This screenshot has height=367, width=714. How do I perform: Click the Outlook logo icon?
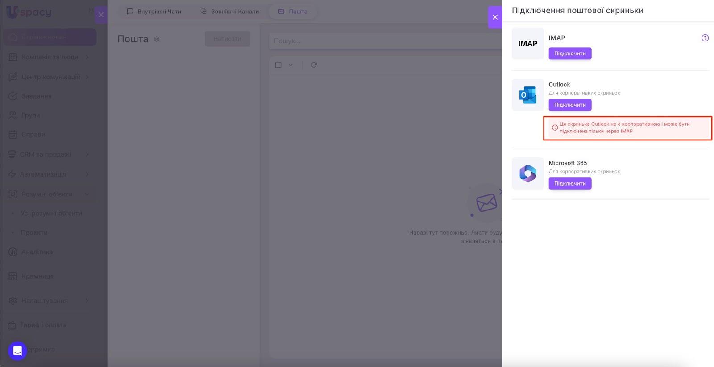point(527,95)
